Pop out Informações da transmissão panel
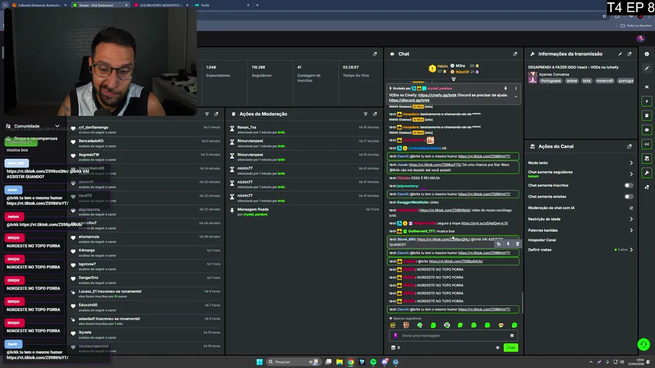This screenshot has width=655, height=368. point(629,54)
